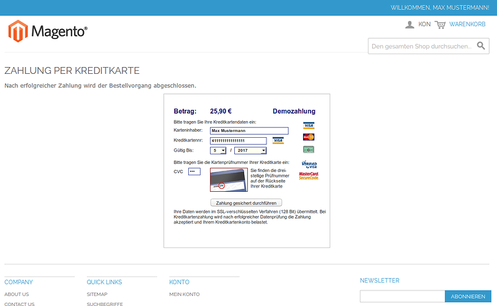View the card back CVC example image
The height and width of the screenshot is (306, 497).
(x=229, y=179)
